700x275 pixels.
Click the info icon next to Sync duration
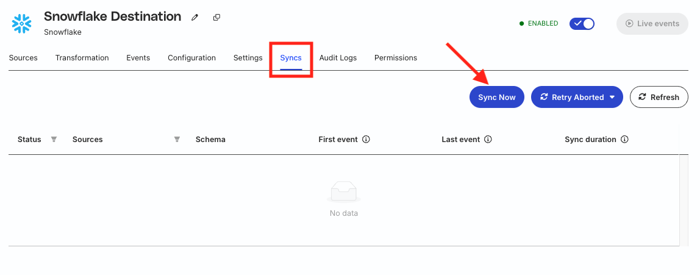[624, 139]
